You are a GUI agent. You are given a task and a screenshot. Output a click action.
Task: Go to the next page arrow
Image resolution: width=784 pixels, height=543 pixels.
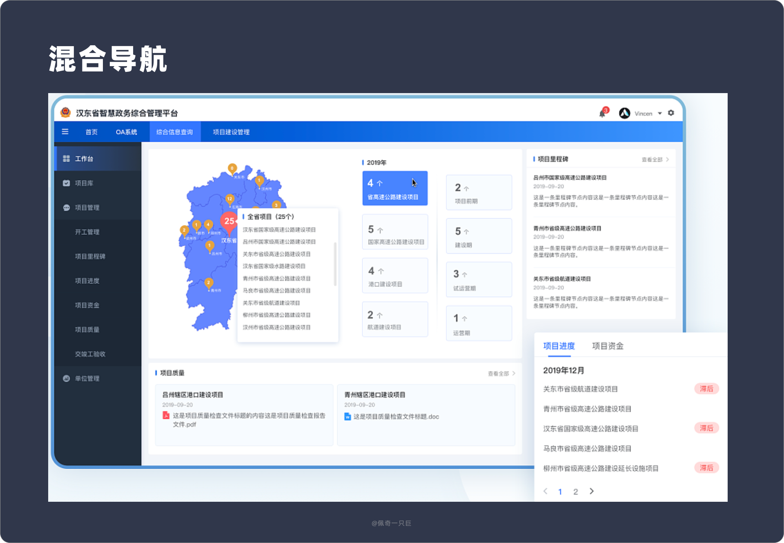[592, 491]
